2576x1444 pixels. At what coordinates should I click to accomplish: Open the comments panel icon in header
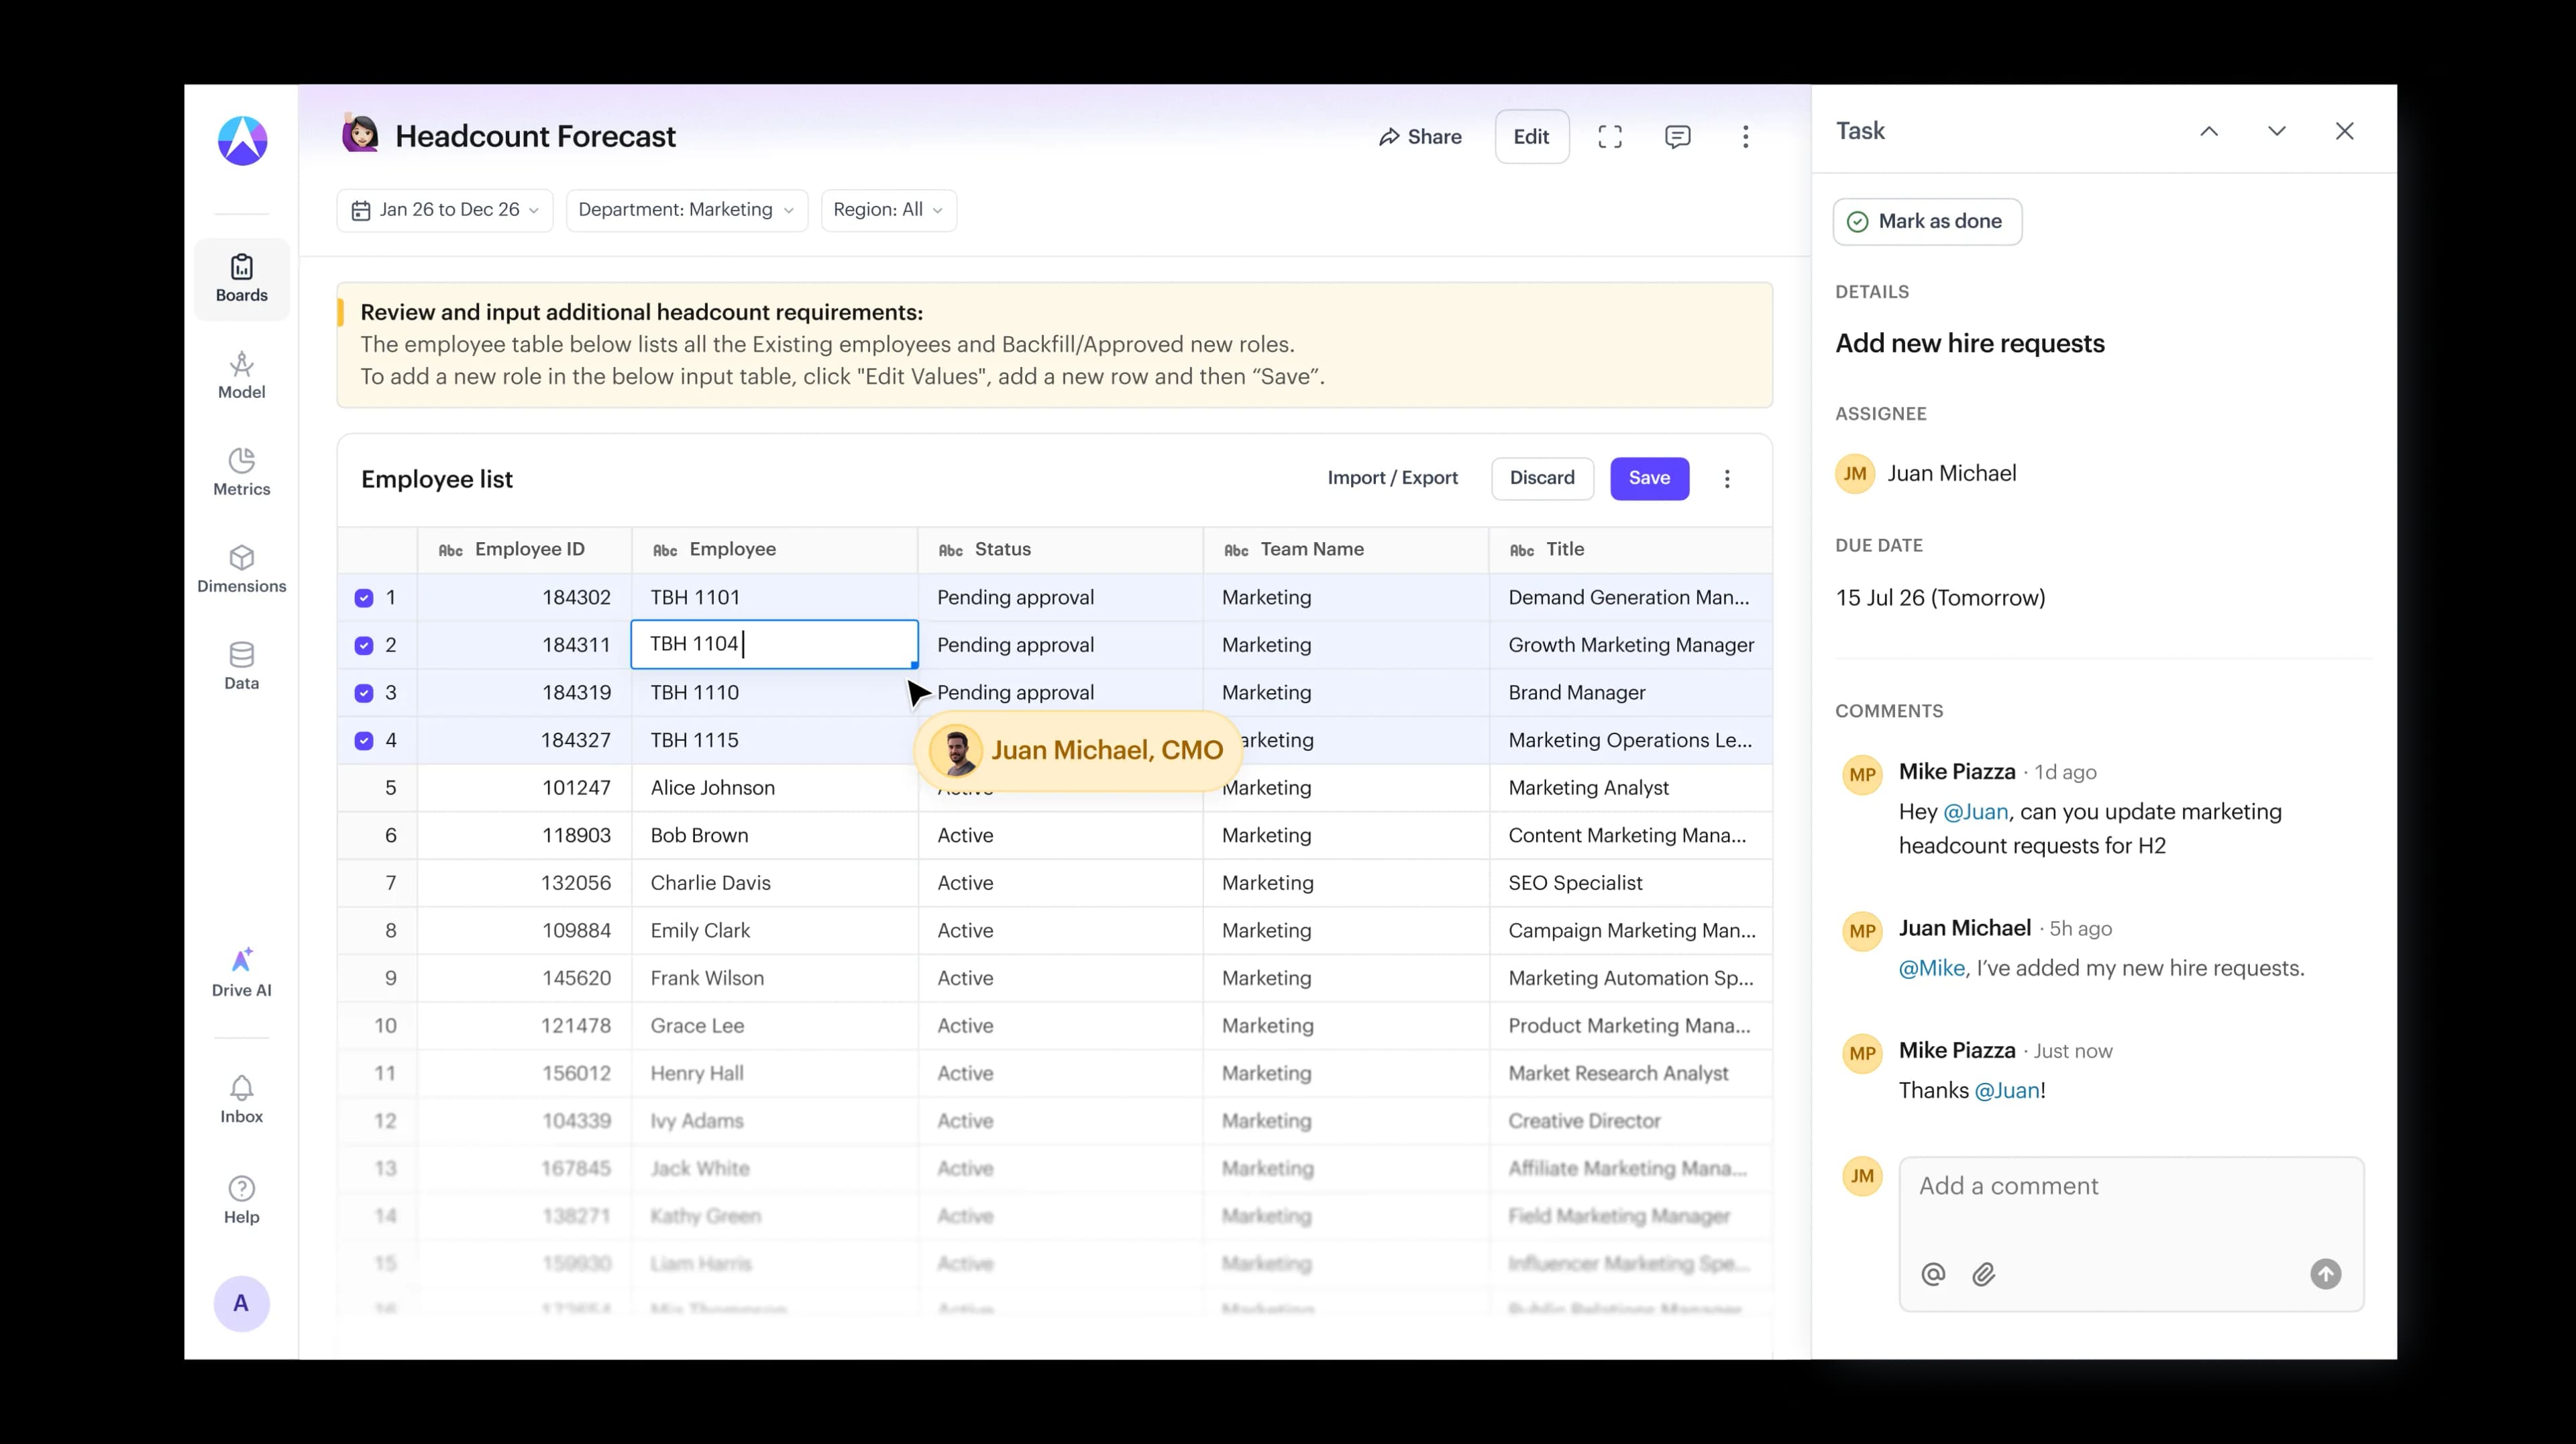1677,137
